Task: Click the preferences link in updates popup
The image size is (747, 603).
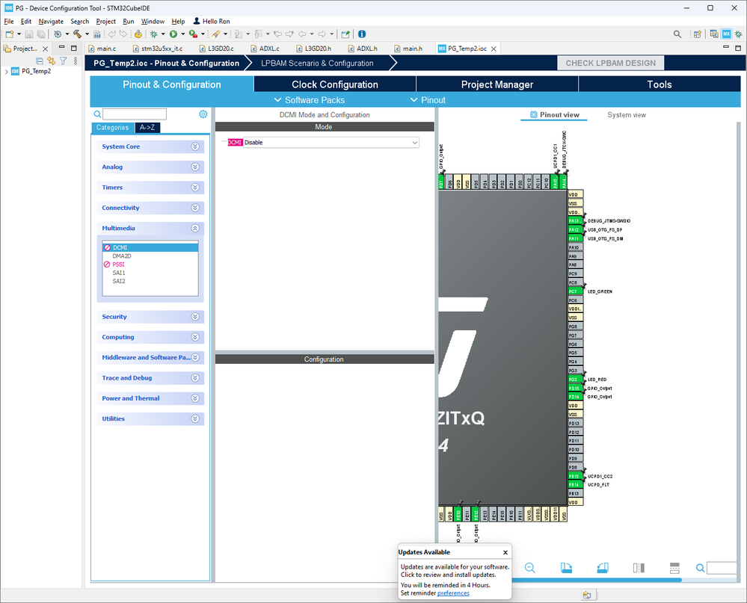Action: [453, 593]
